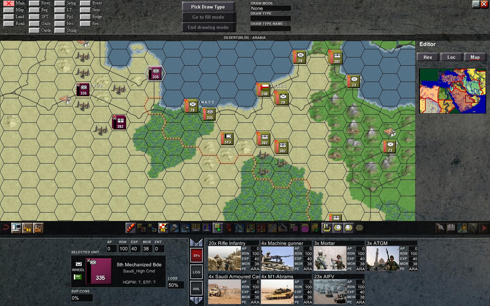Open the book icon in bottom right toolbar

click(x=451, y=228)
